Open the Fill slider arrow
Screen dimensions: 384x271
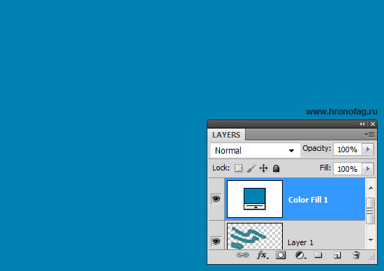point(367,169)
